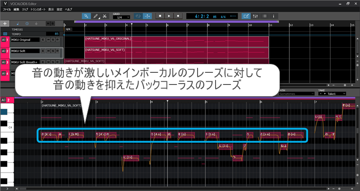Viewport: 360px width, 191px height.
Task: Click track view horizontal zoom plus
Action: (x=353, y=85)
